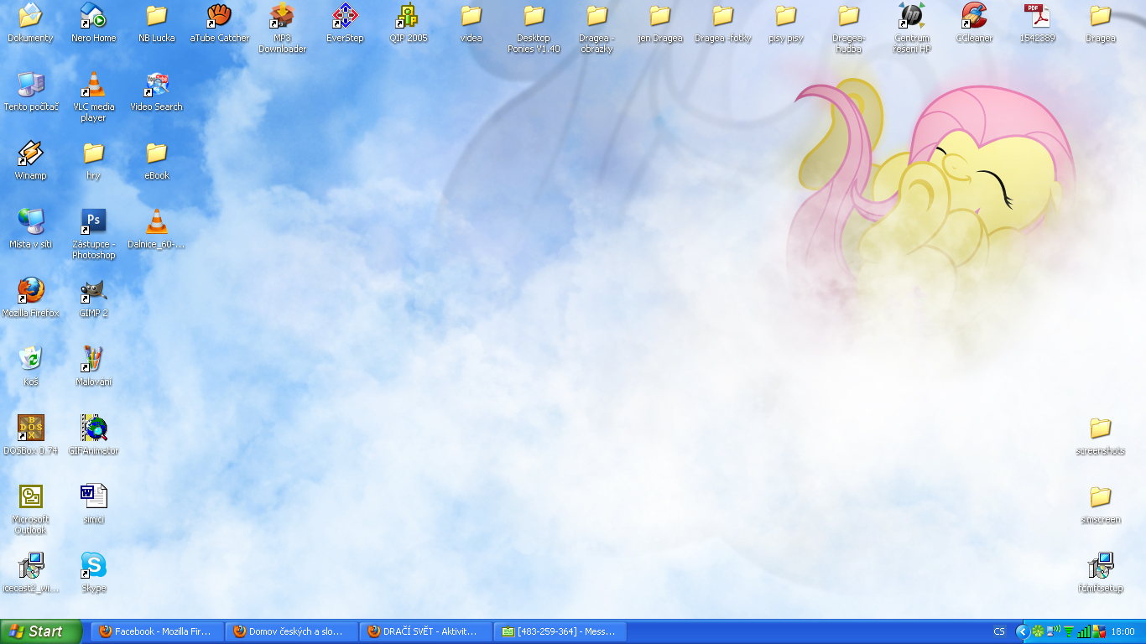Open the videa folder
Viewport: 1146px width, 644px height.
471,23
